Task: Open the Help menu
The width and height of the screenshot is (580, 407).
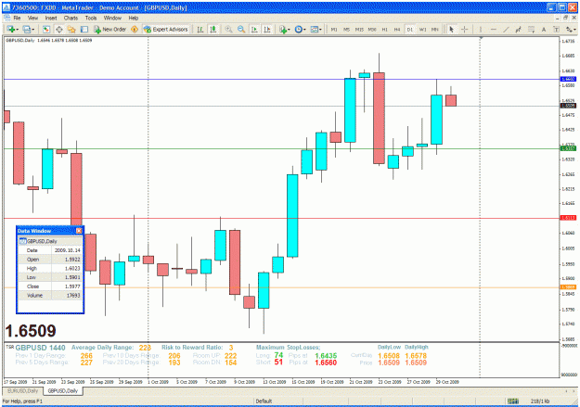Action: [x=133, y=18]
